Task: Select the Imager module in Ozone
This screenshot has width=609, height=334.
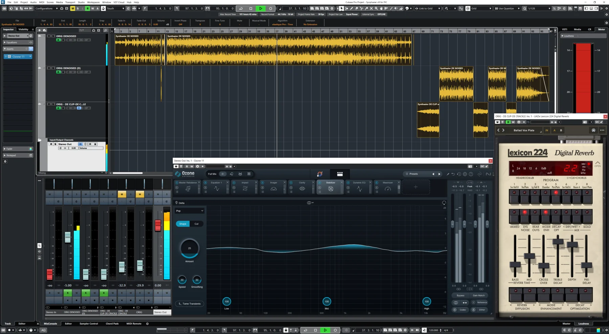Action: click(273, 182)
